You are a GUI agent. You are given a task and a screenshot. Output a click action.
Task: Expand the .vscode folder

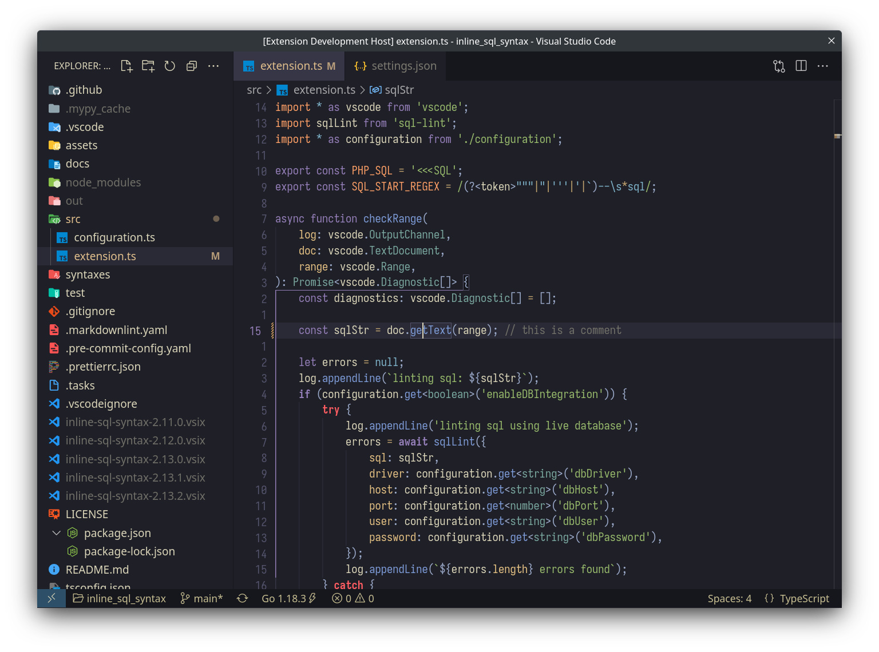point(135,127)
